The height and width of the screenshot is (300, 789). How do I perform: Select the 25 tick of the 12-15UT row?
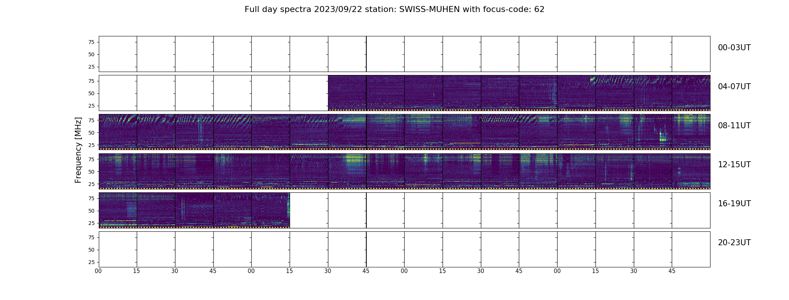point(91,184)
